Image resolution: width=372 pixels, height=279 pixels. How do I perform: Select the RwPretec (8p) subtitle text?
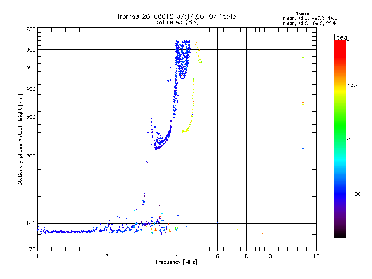pos(176,22)
